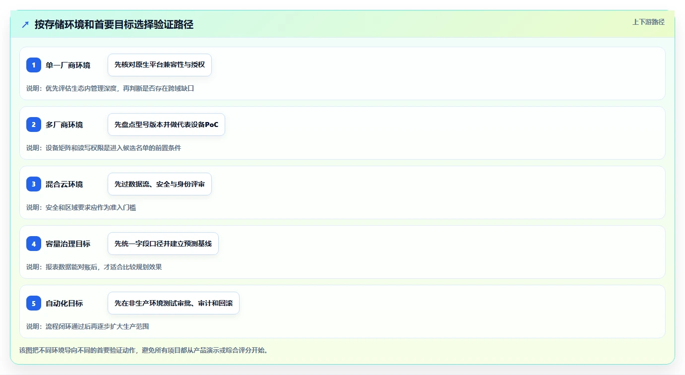Screen dimensions: 685x375
Task: Select the 先过数据流、安全与身份评审 box
Action: click(x=160, y=184)
